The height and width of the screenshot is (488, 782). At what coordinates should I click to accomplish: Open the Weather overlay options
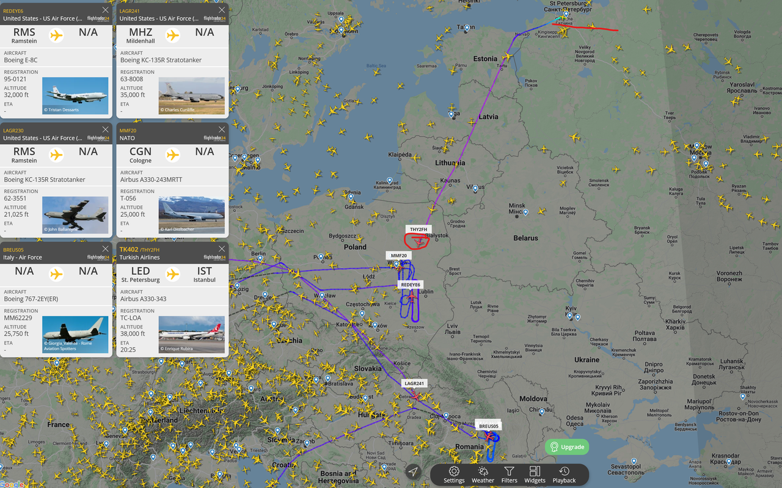[x=483, y=475]
